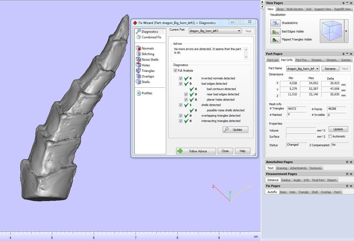This screenshot has width=354, height=241.
Task: Toggle bad edges detection checkbox
Action: [181, 84]
